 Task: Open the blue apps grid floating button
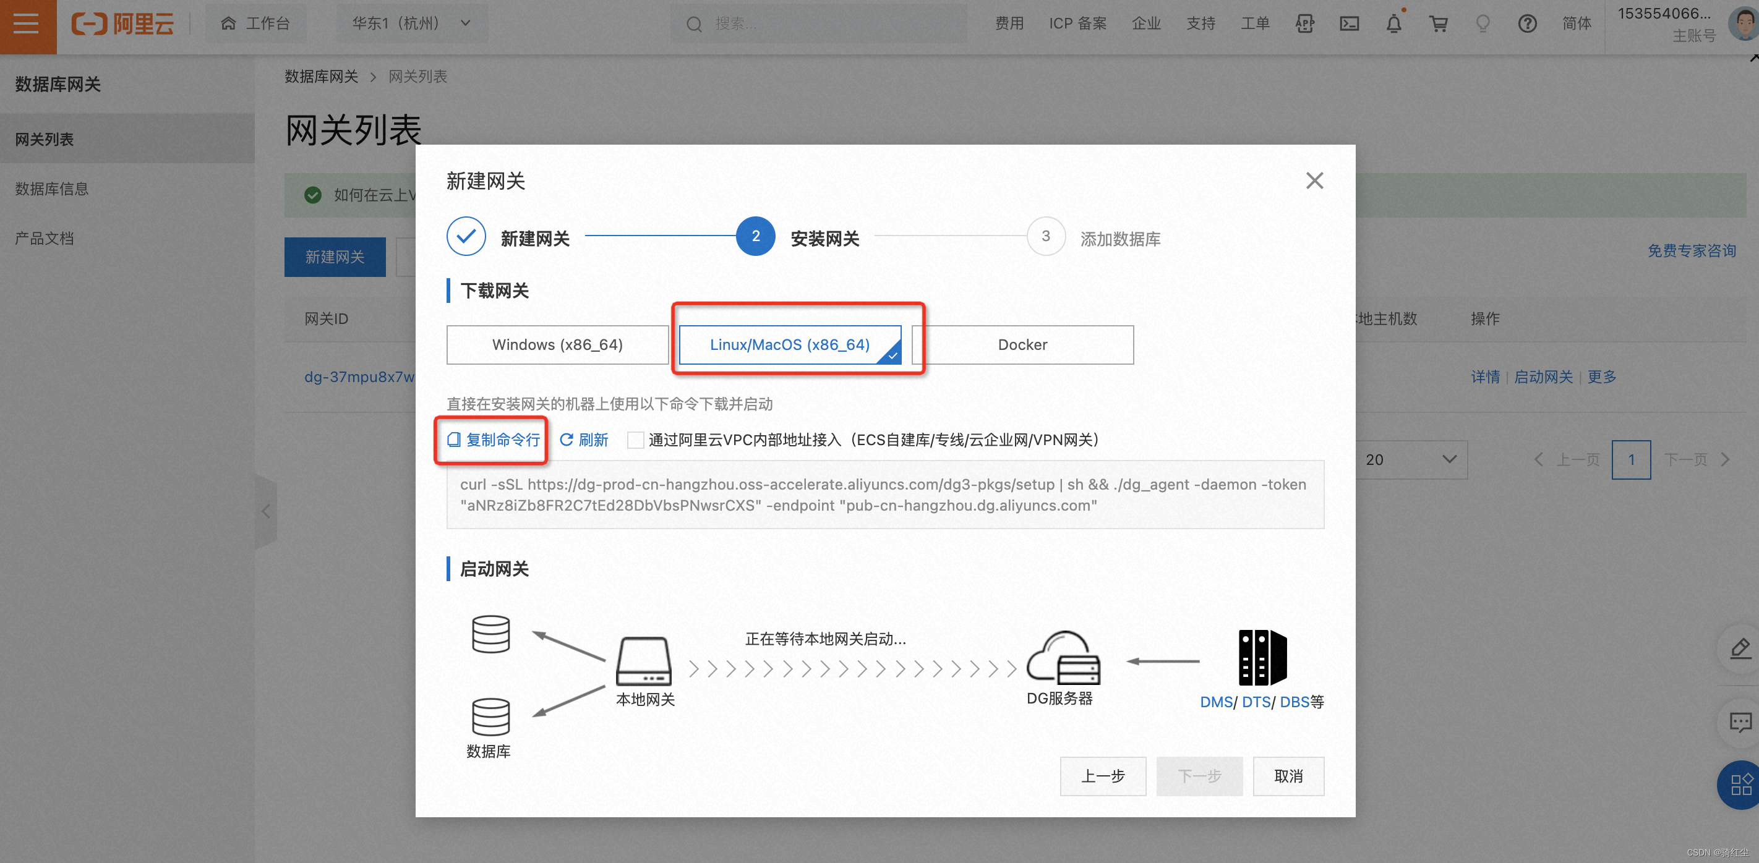(1740, 784)
